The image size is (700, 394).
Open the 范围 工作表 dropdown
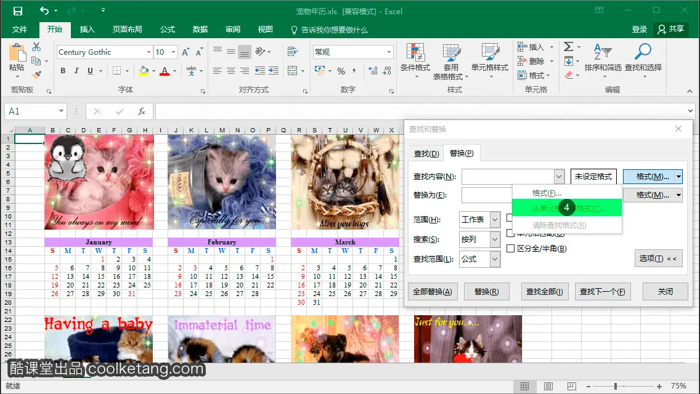coord(495,220)
